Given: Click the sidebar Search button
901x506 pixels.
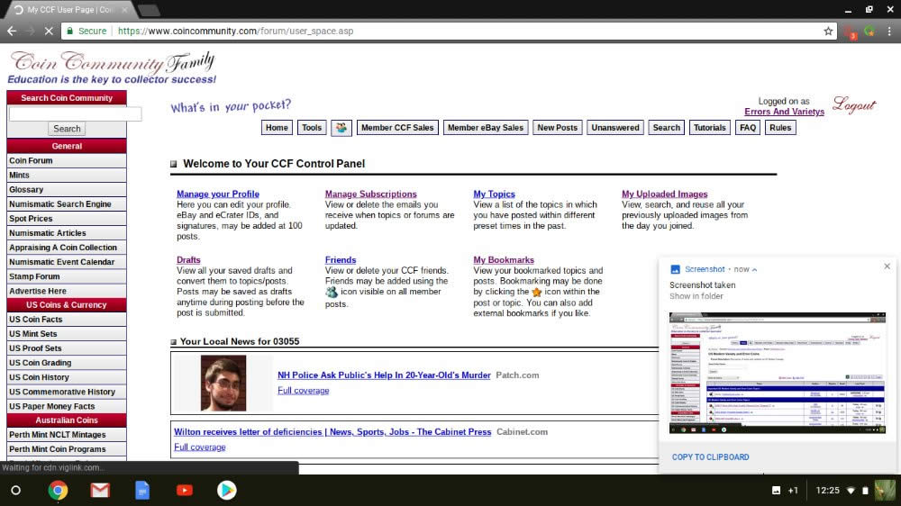Looking at the screenshot, I should pyautogui.click(x=67, y=129).
